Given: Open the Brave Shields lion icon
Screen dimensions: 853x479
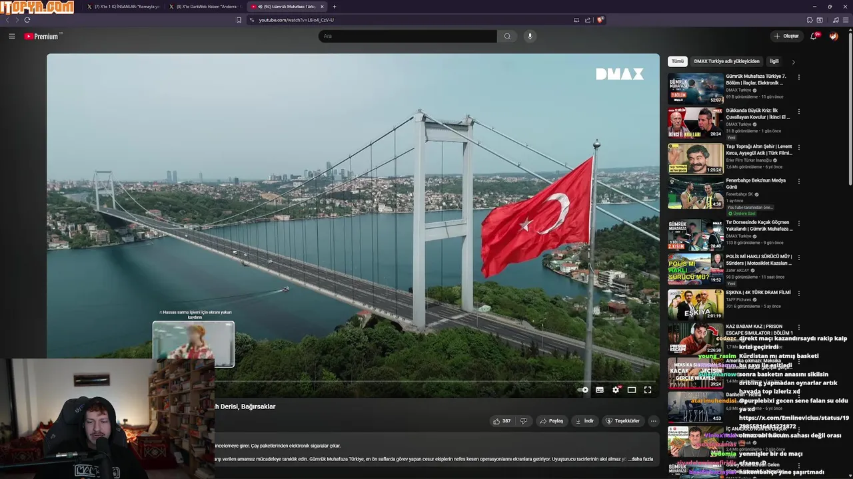Looking at the screenshot, I should 600,20.
